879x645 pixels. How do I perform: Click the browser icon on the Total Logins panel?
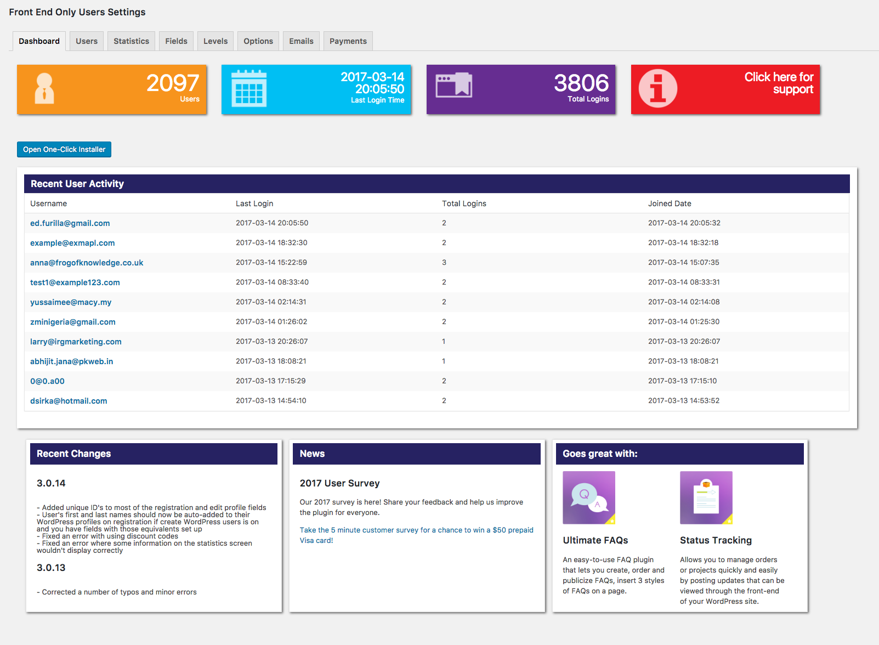[453, 87]
